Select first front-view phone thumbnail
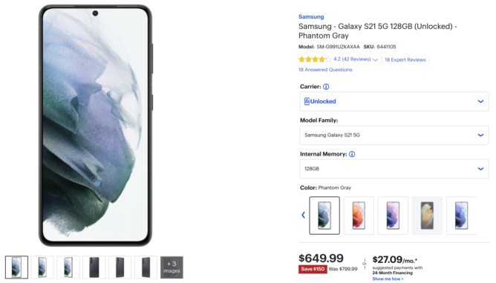 (x=16, y=267)
